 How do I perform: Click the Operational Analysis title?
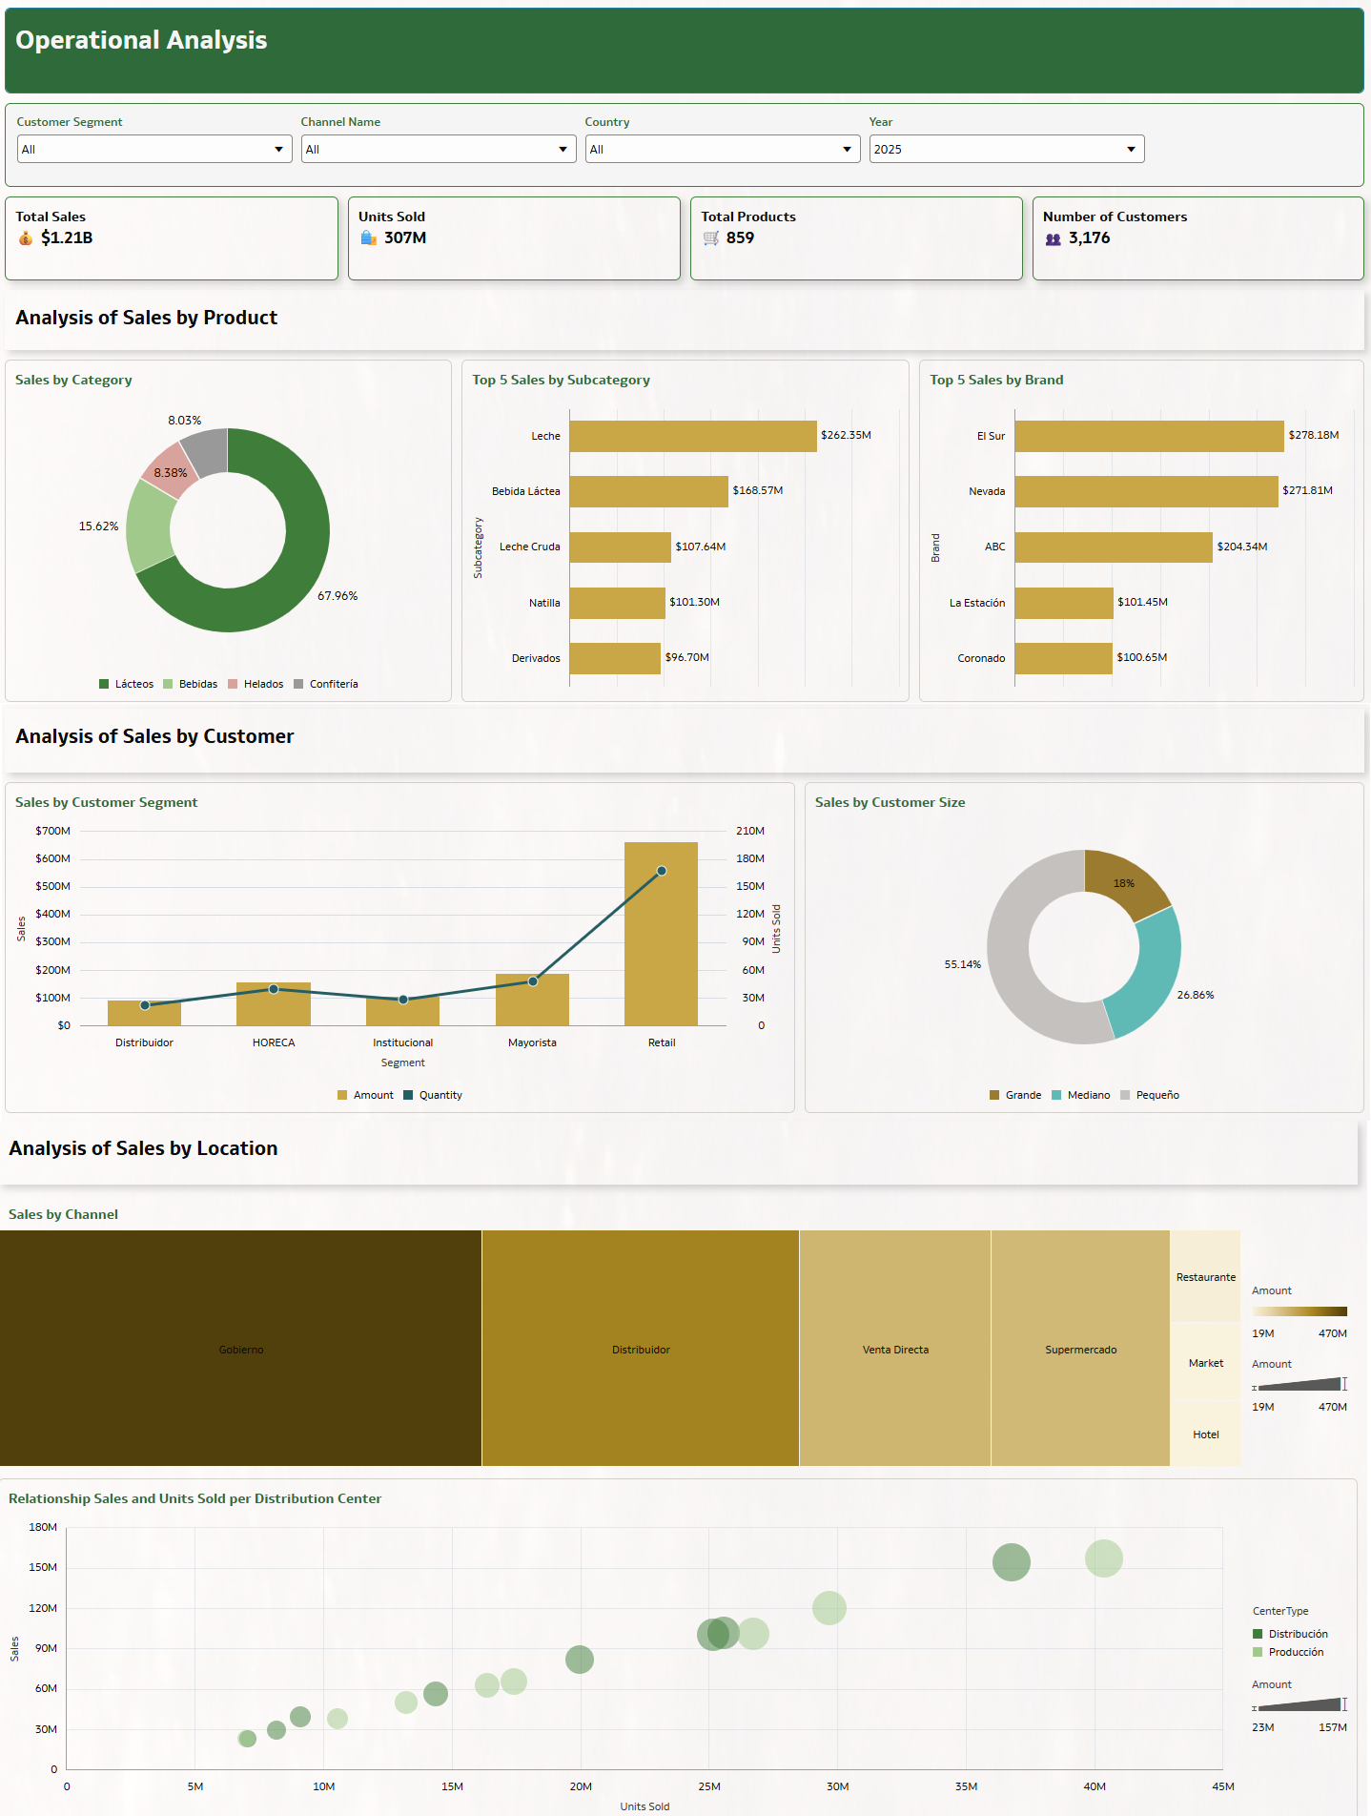(141, 40)
